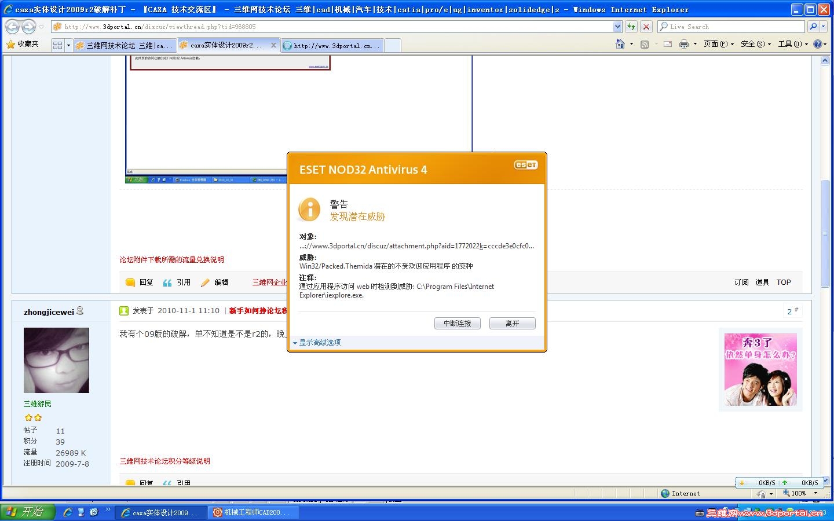834x521 pixels.
Task: Expand quick launch overflow chevron
Action: (x=108, y=510)
